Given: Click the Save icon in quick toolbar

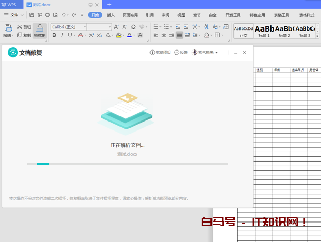Looking at the screenshot, I should [x=32, y=15].
